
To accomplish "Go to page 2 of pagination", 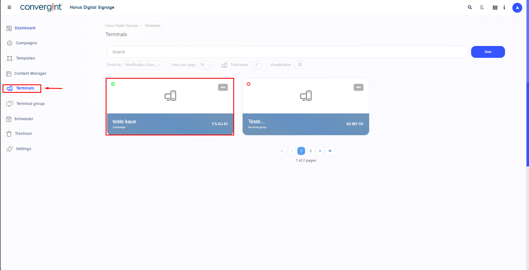I will 310,151.
